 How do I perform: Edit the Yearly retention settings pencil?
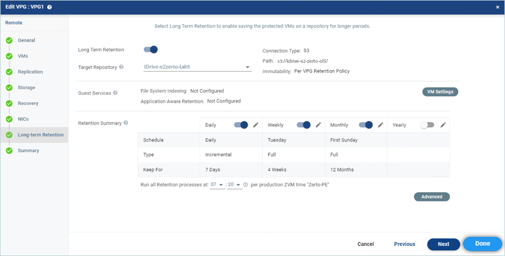tap(443, 125)
